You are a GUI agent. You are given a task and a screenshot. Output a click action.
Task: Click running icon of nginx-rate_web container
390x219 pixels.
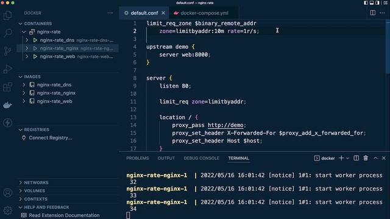click(x=35, y=57)
